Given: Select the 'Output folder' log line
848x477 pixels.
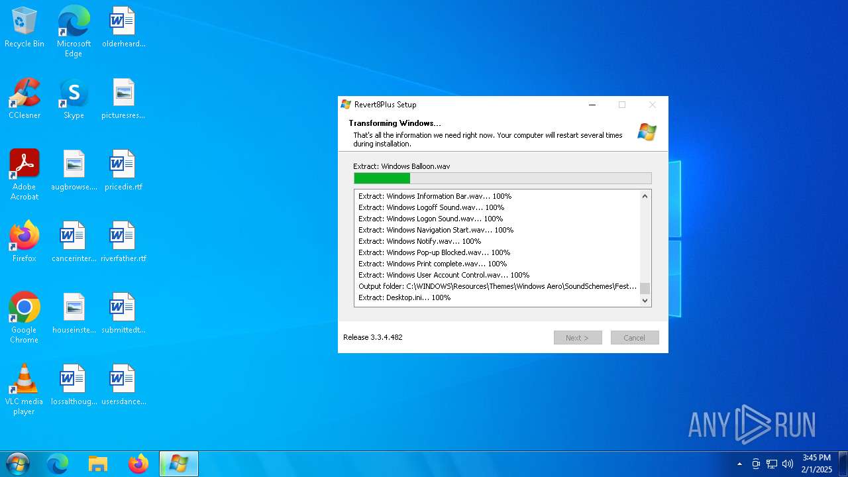Looking at the screenshot, I should [x=498, y=286].
